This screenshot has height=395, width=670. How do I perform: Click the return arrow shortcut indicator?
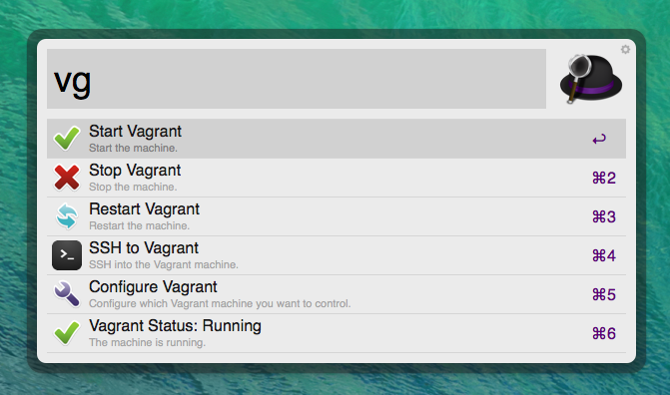point(599,139)
